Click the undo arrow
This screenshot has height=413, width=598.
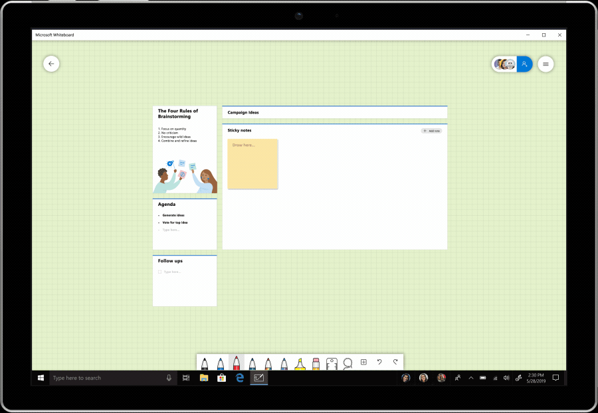379,362
